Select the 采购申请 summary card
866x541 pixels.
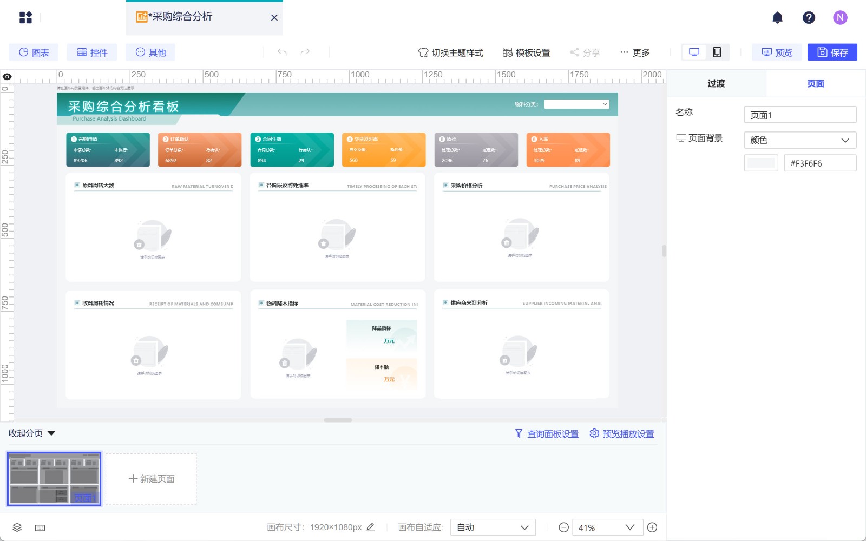[x=108, y=149]
